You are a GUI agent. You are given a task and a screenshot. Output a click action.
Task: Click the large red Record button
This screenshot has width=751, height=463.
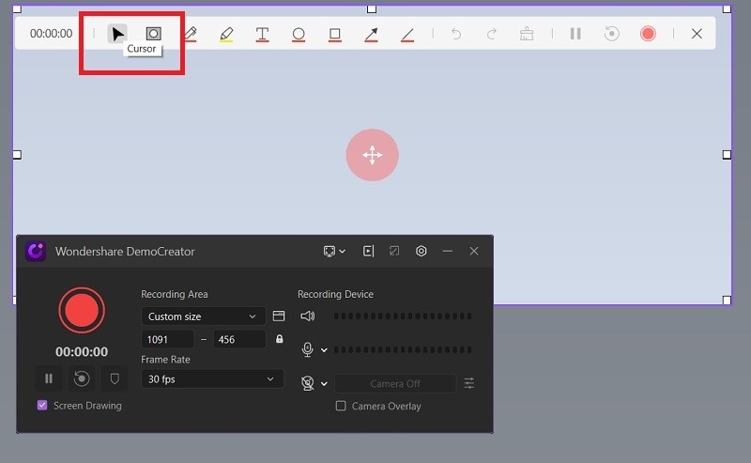click(x=82, y=310)
